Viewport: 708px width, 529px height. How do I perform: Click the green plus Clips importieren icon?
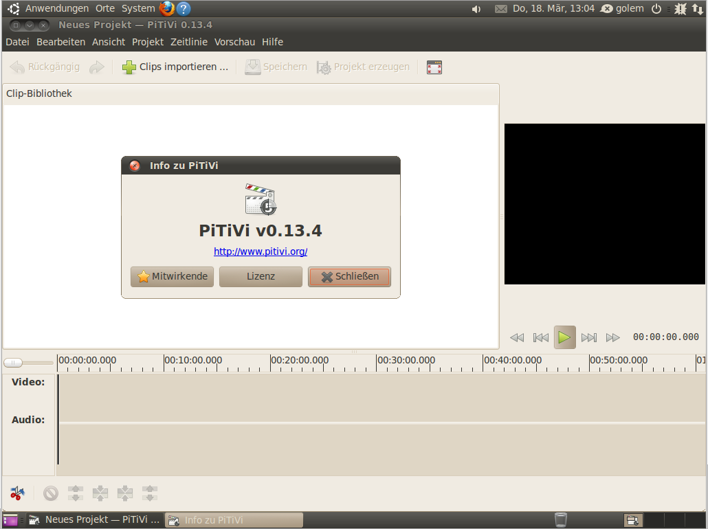pyautogui.click(x=129, y=67)
